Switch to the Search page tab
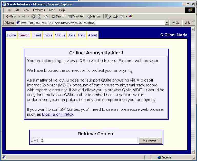Screen dimensions: 197x161 [24, 35]
